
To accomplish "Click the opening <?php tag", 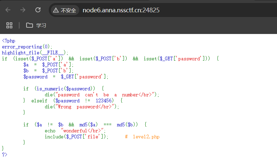I will (9, 41).
